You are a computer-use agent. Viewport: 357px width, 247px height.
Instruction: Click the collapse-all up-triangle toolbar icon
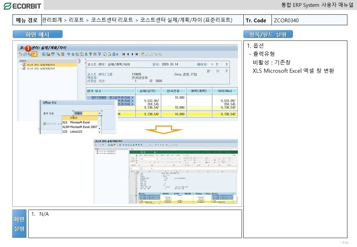click(x=73, y=54)
